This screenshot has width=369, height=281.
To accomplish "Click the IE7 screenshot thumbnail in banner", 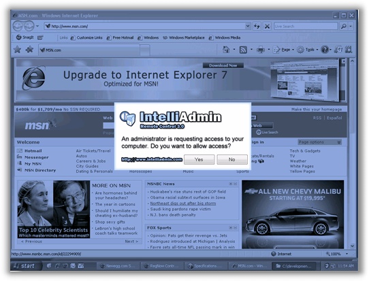I will [304, 80].
